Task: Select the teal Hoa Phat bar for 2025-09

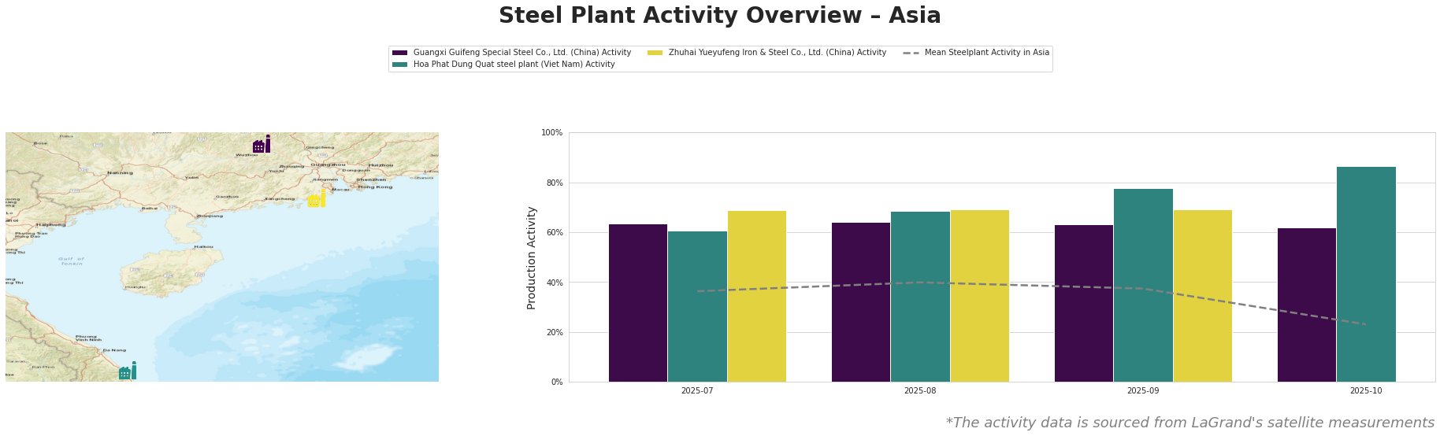Action: tap(1143, 285)
